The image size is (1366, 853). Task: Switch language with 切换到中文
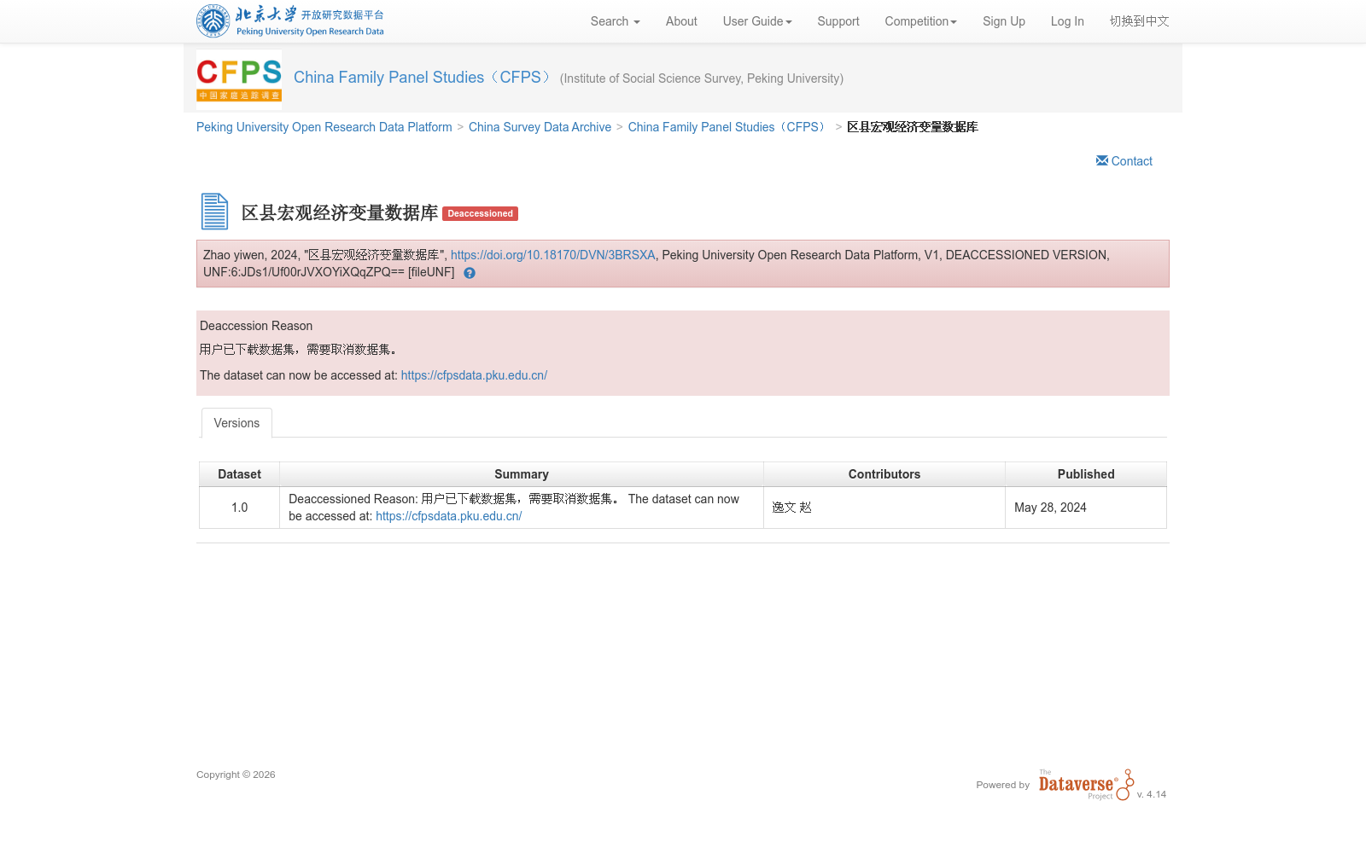(x=1139, y=21)
